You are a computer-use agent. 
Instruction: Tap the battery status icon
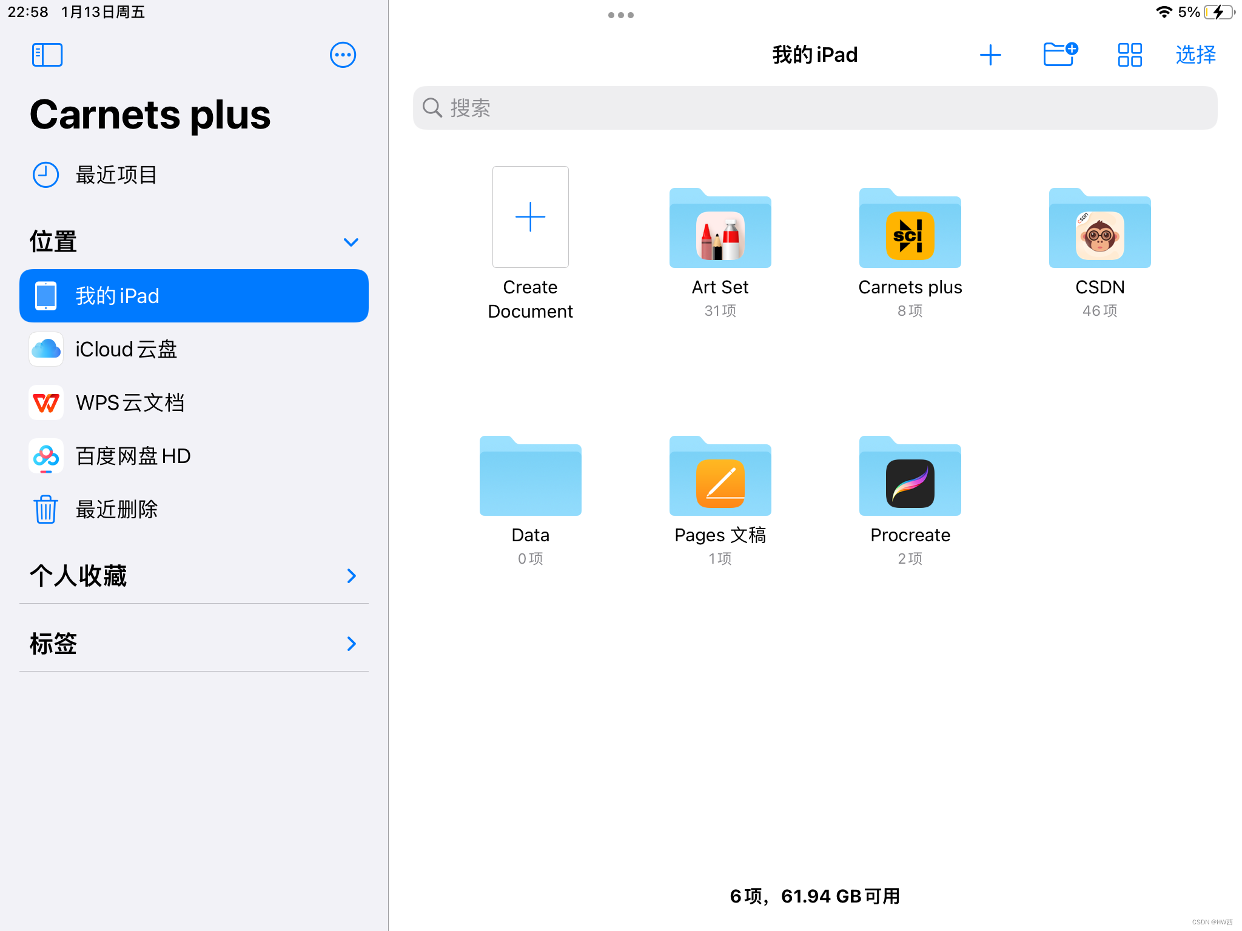(1220, 12)
